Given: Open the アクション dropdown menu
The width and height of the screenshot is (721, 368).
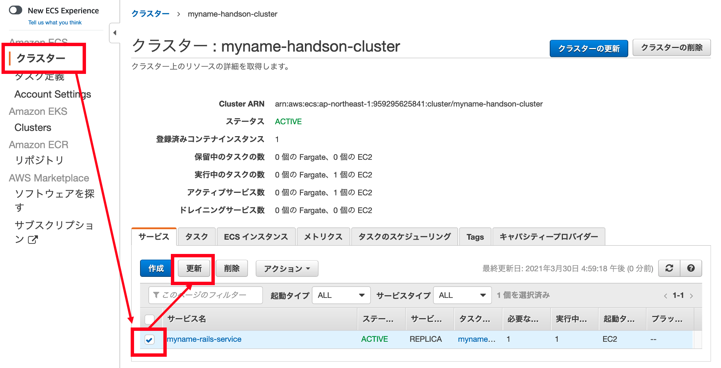Looking at the screenshot, I should coord(287,269).
